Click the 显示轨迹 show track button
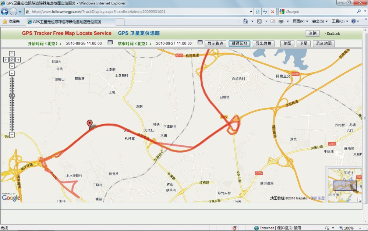Viewport: 368px width, 231px height. (215, 44)
